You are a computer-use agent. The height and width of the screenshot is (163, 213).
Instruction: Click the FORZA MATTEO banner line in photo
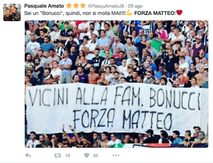[x=123, y=119]
